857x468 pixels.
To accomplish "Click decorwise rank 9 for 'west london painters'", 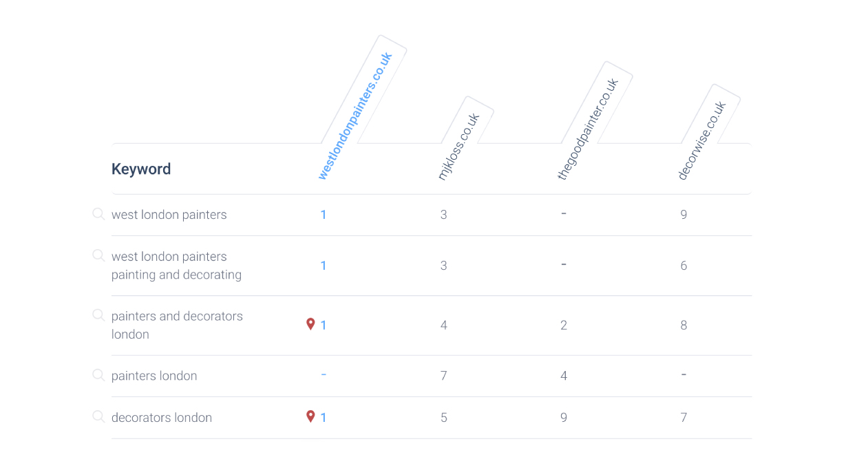I will coord(684,215).
